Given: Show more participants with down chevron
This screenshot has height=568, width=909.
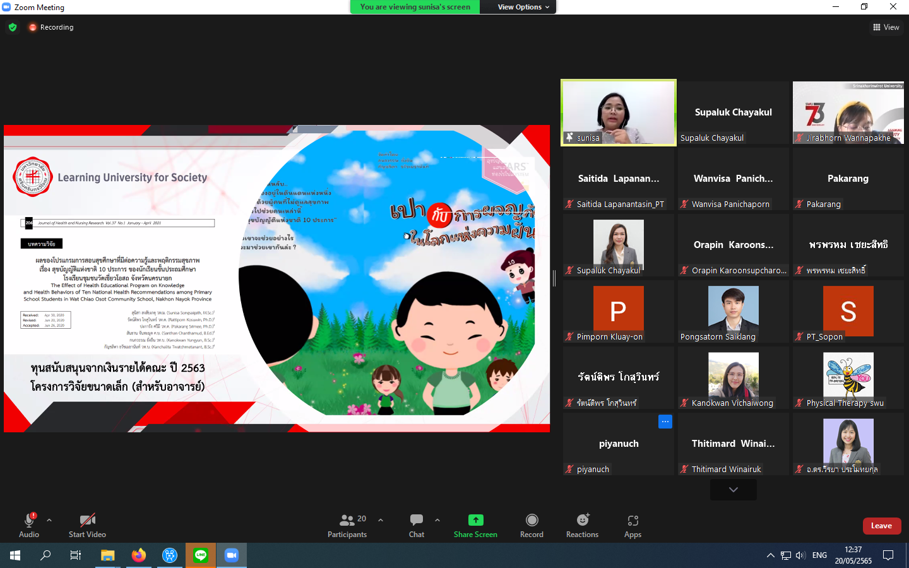Looking at the screenshot, I should [733, 490].
